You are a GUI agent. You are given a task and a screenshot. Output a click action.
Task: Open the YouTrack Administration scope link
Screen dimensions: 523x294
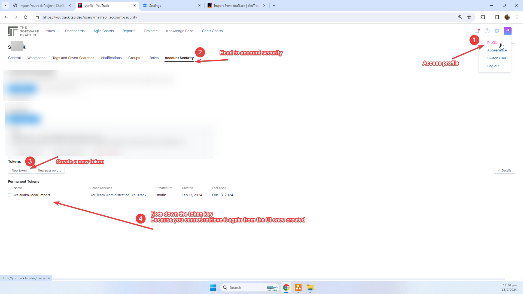pyautogui.click(x=110, y=195)
